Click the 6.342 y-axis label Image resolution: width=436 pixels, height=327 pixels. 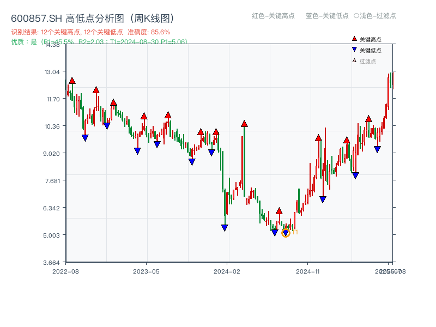(51, 208)
